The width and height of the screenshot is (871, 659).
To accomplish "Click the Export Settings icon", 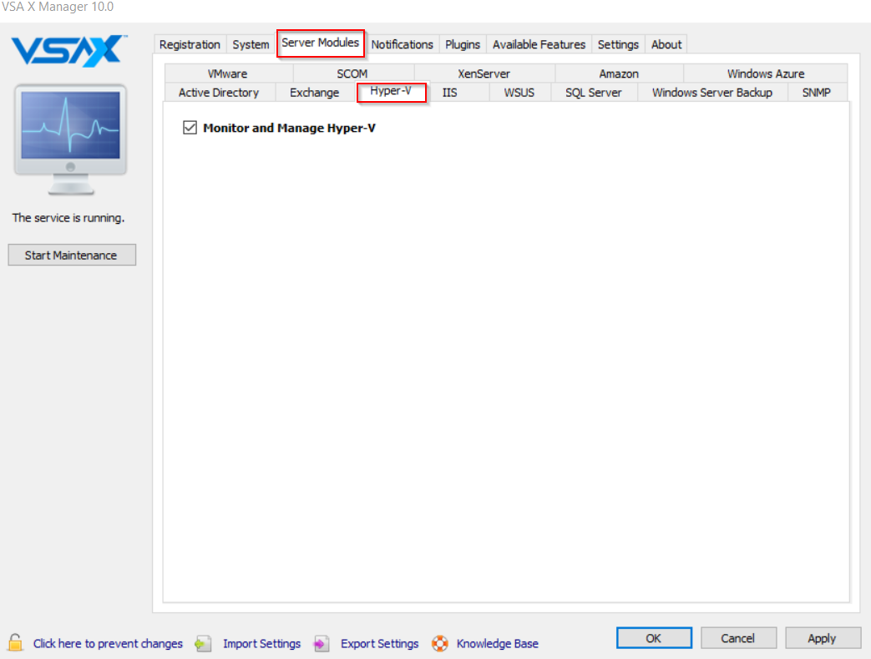I will coord(321,643).
